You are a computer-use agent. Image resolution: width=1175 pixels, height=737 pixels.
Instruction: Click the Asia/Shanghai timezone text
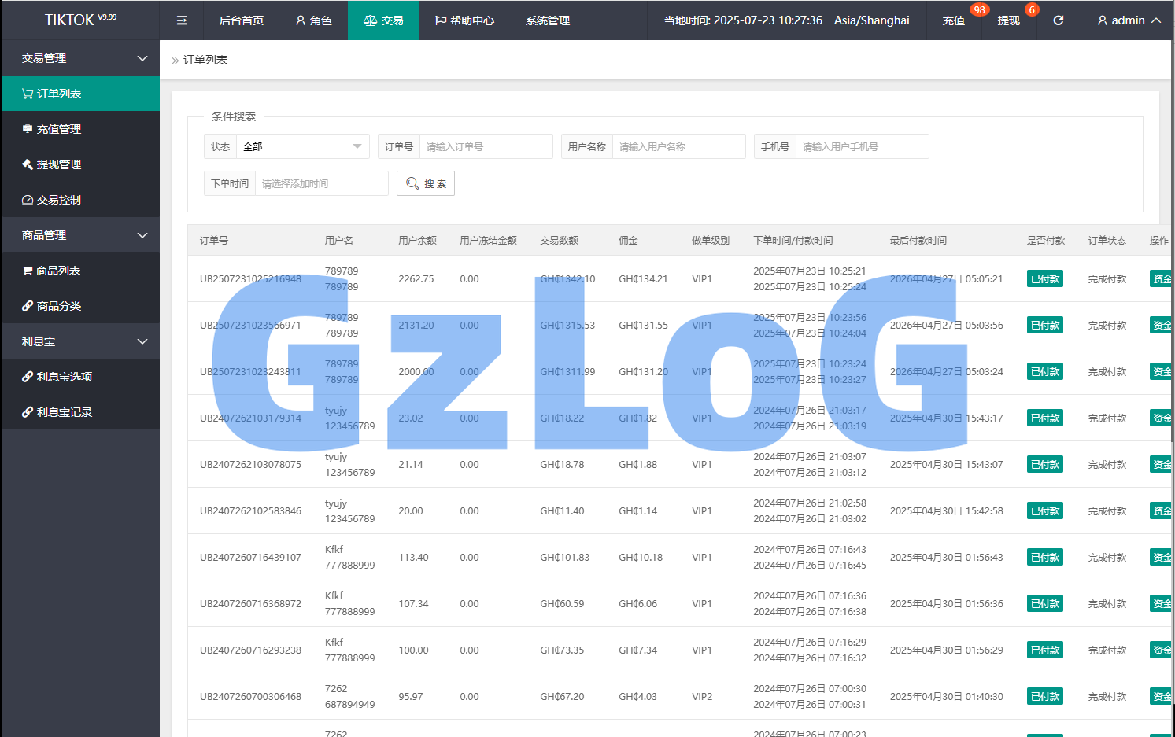pyautogui.click(x=872, y=20)
